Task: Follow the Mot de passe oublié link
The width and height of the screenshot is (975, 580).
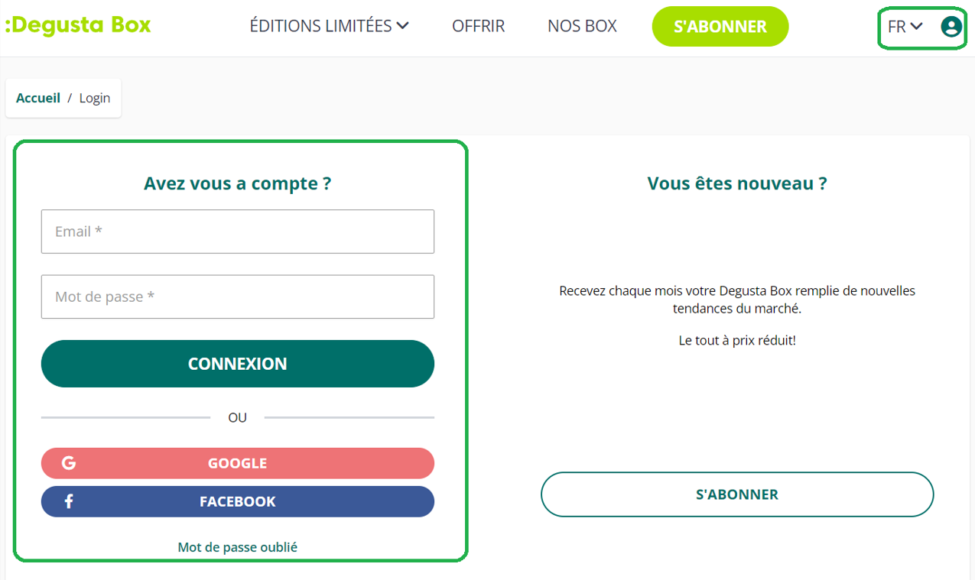Action: click(238, 547)
